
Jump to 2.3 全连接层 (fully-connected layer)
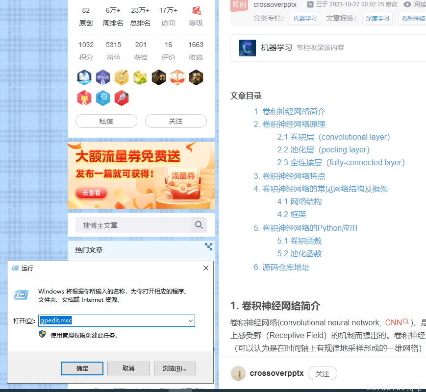[341, 163]
